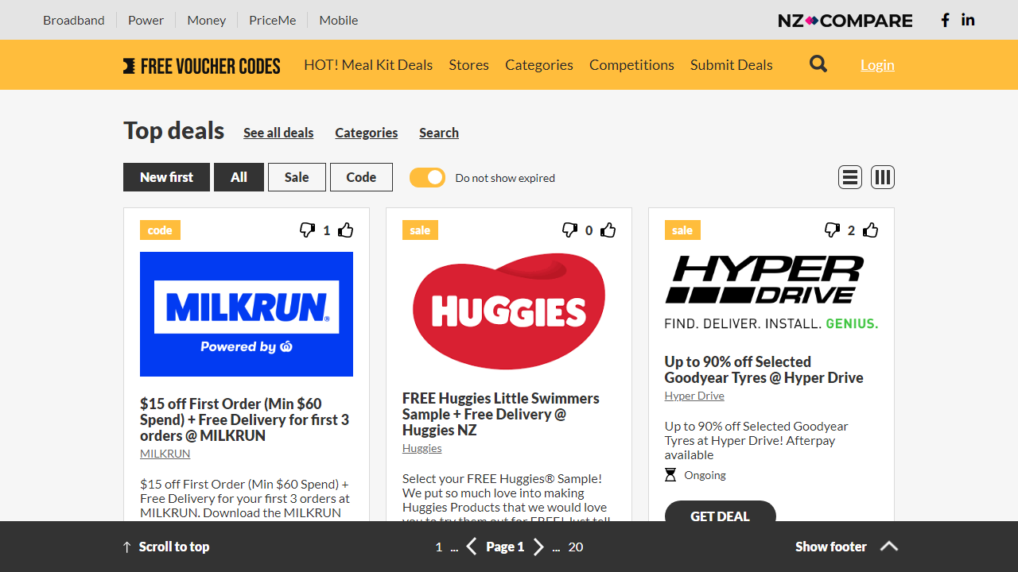Like the MILKRUN deal with thumbs up

pyautogui.click(x=345, y=230)
